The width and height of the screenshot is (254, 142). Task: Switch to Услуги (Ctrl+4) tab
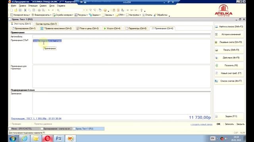click(112, 28)
